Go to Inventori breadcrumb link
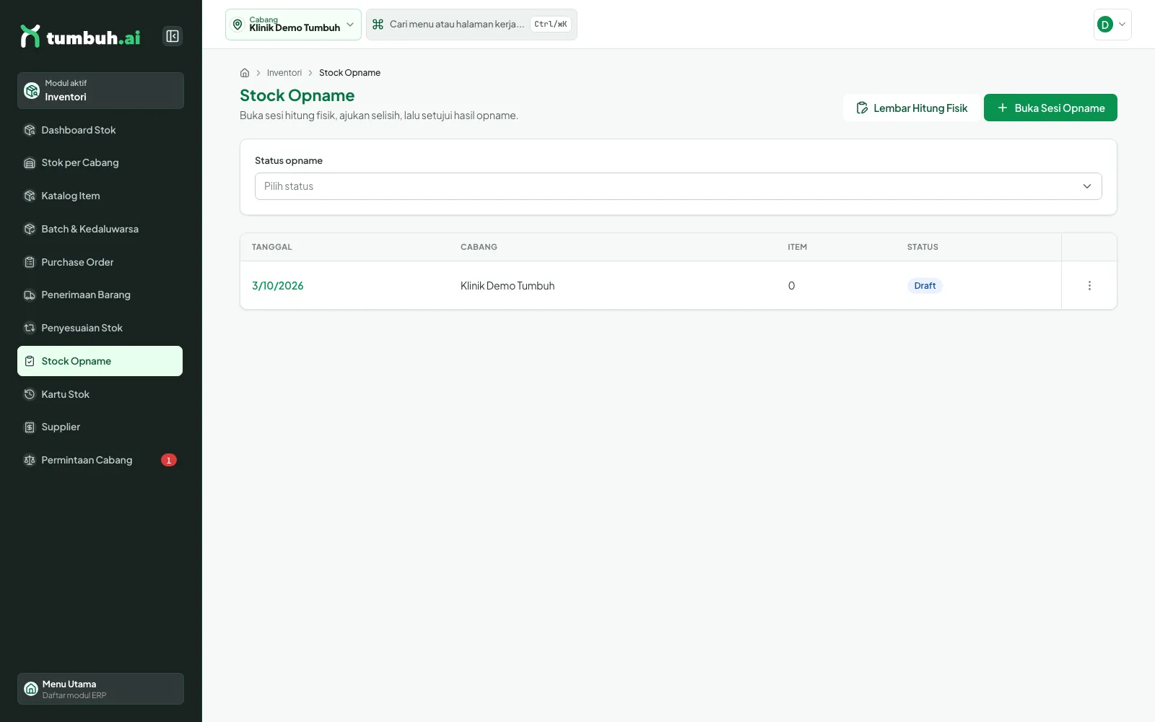 tap(284, 73)
